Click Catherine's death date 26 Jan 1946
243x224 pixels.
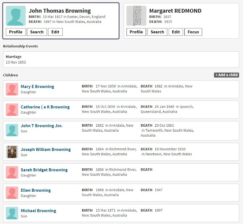[164, 107]
